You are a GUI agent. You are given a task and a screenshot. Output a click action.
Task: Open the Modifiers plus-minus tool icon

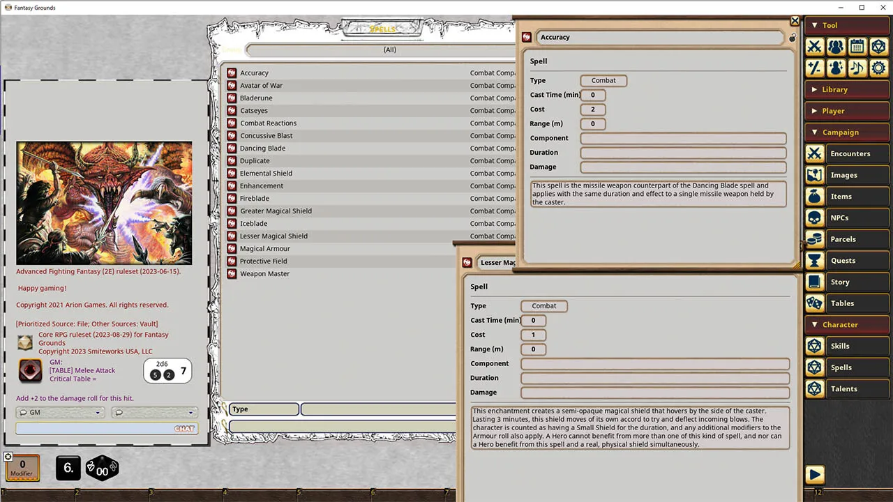(815, 68)
